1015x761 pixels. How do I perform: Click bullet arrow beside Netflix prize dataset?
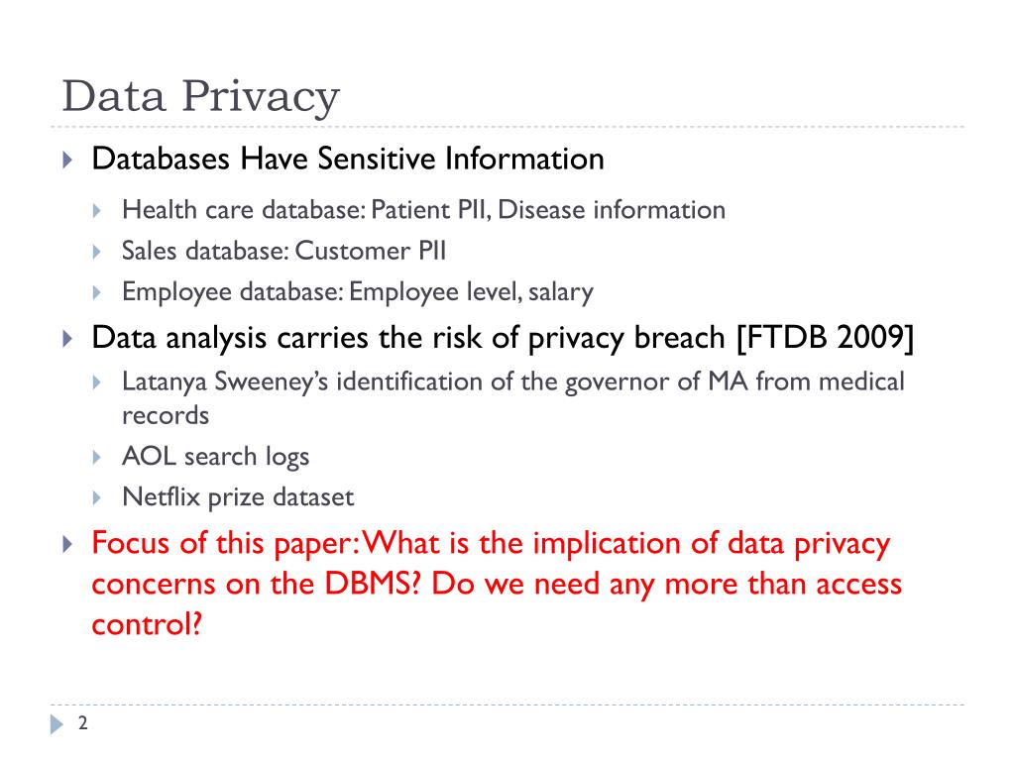(x=97, y=497)
